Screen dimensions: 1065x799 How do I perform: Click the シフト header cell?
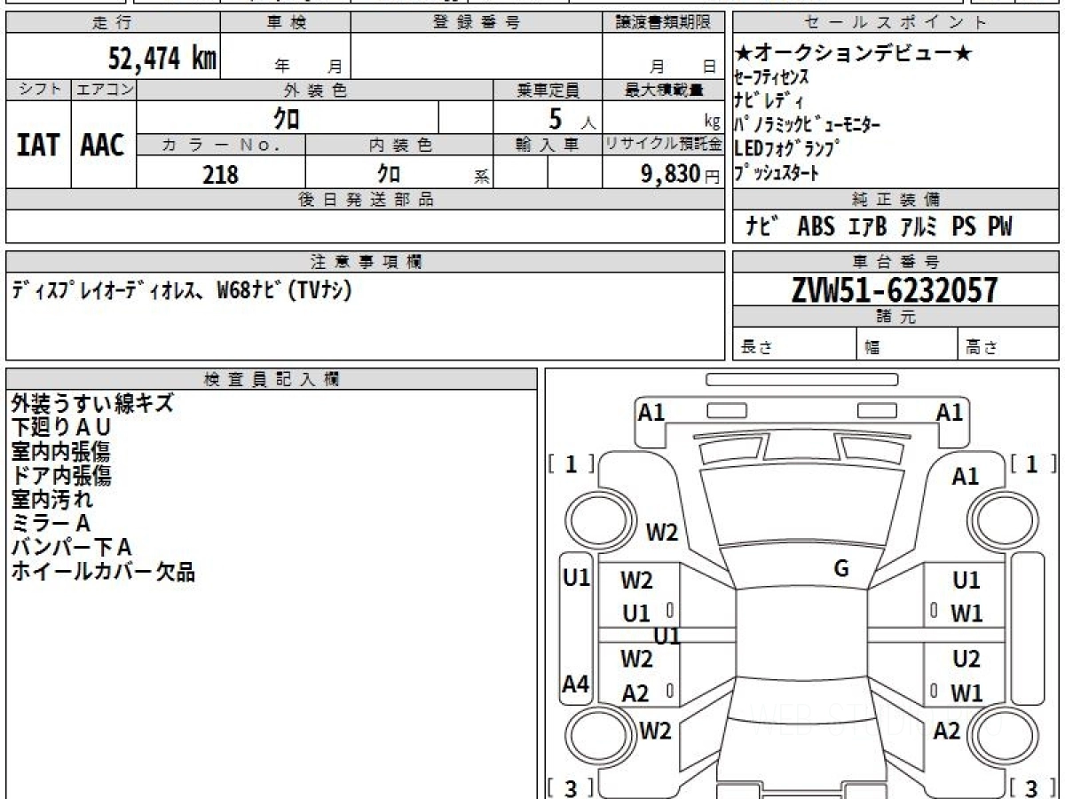coord(38,90)
